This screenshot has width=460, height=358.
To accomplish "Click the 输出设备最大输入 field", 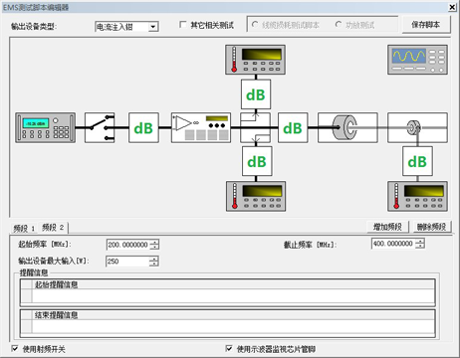I will click(x=127, y=262).
